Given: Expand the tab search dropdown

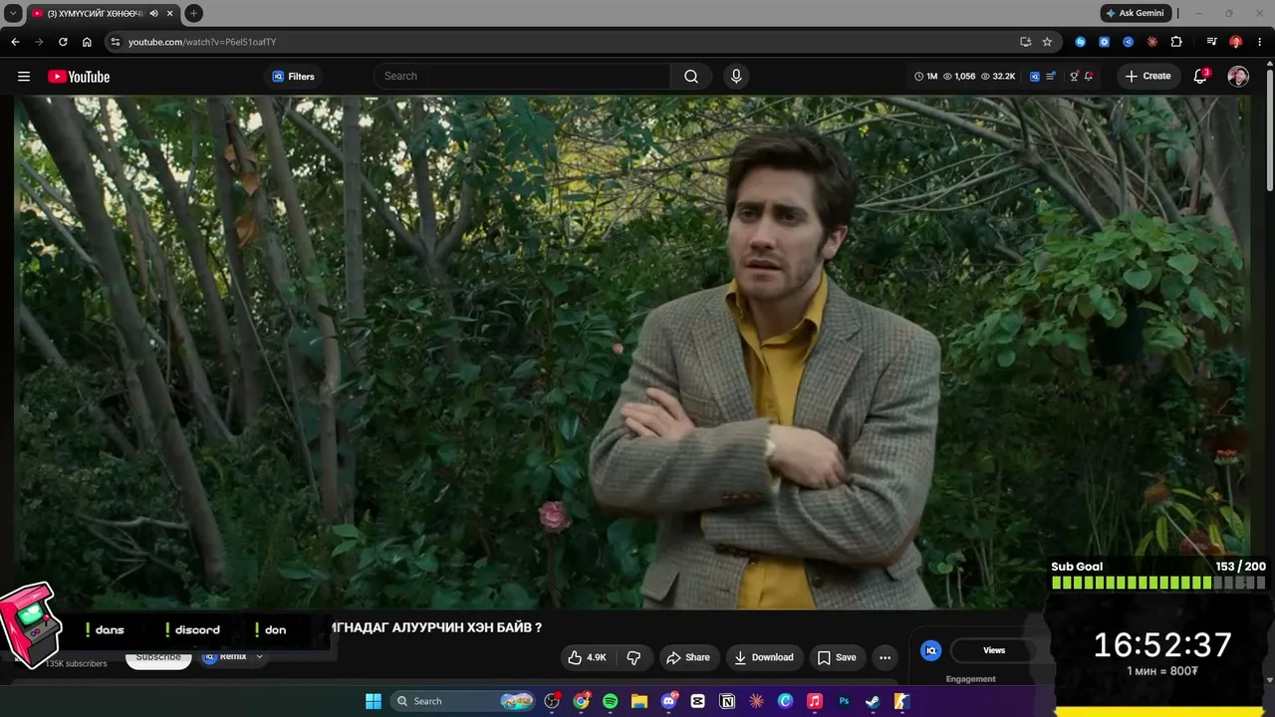Looking at the screenshot, I should (x=13, y=13).
